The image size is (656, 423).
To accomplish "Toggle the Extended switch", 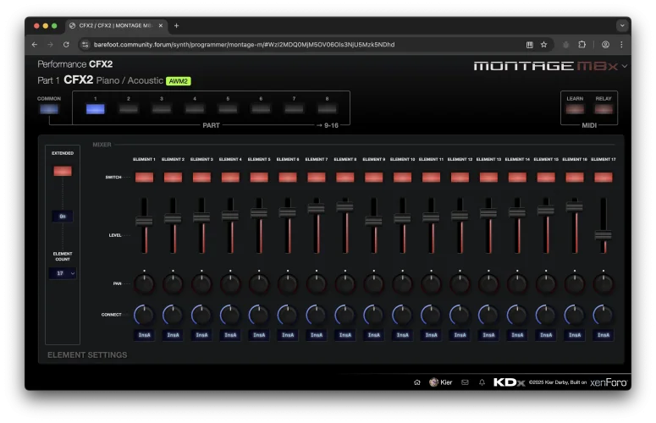I will 63,171.
